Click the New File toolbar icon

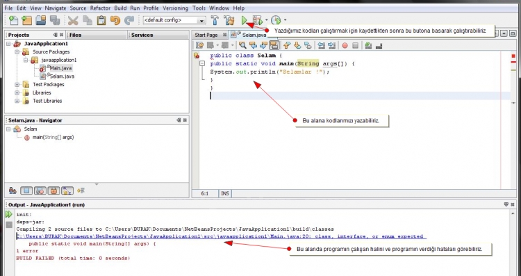[14, 21]
